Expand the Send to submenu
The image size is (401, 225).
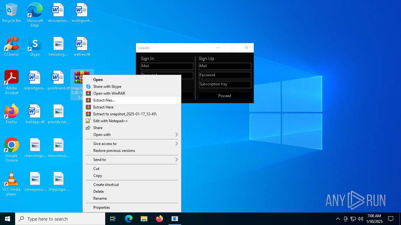click(x=132, y=160)
